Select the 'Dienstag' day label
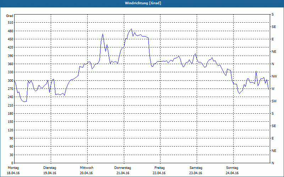284x177 pixels. pos(50,168)
